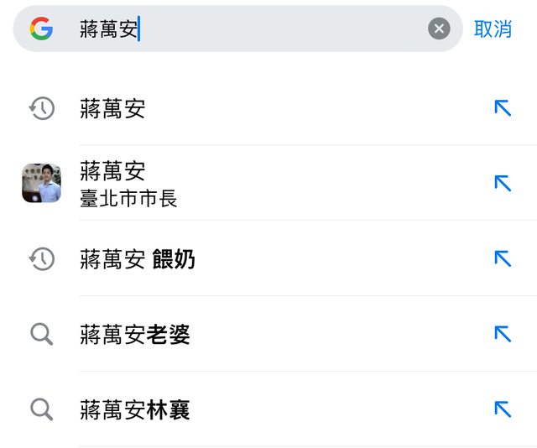Click the 臺北市市長 subtitle text
The height and width of the screenshot is (448, 537).
[128, 199]
